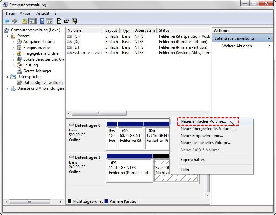This screenshot has height=215, width=276.
Task: Collapse the Datenspeicher node
Action: pyautogui.click(x=7, y=77)
